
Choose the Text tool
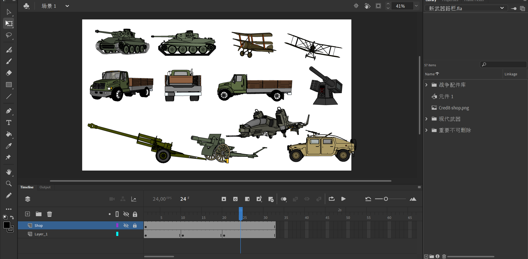(x=9, y=123)
